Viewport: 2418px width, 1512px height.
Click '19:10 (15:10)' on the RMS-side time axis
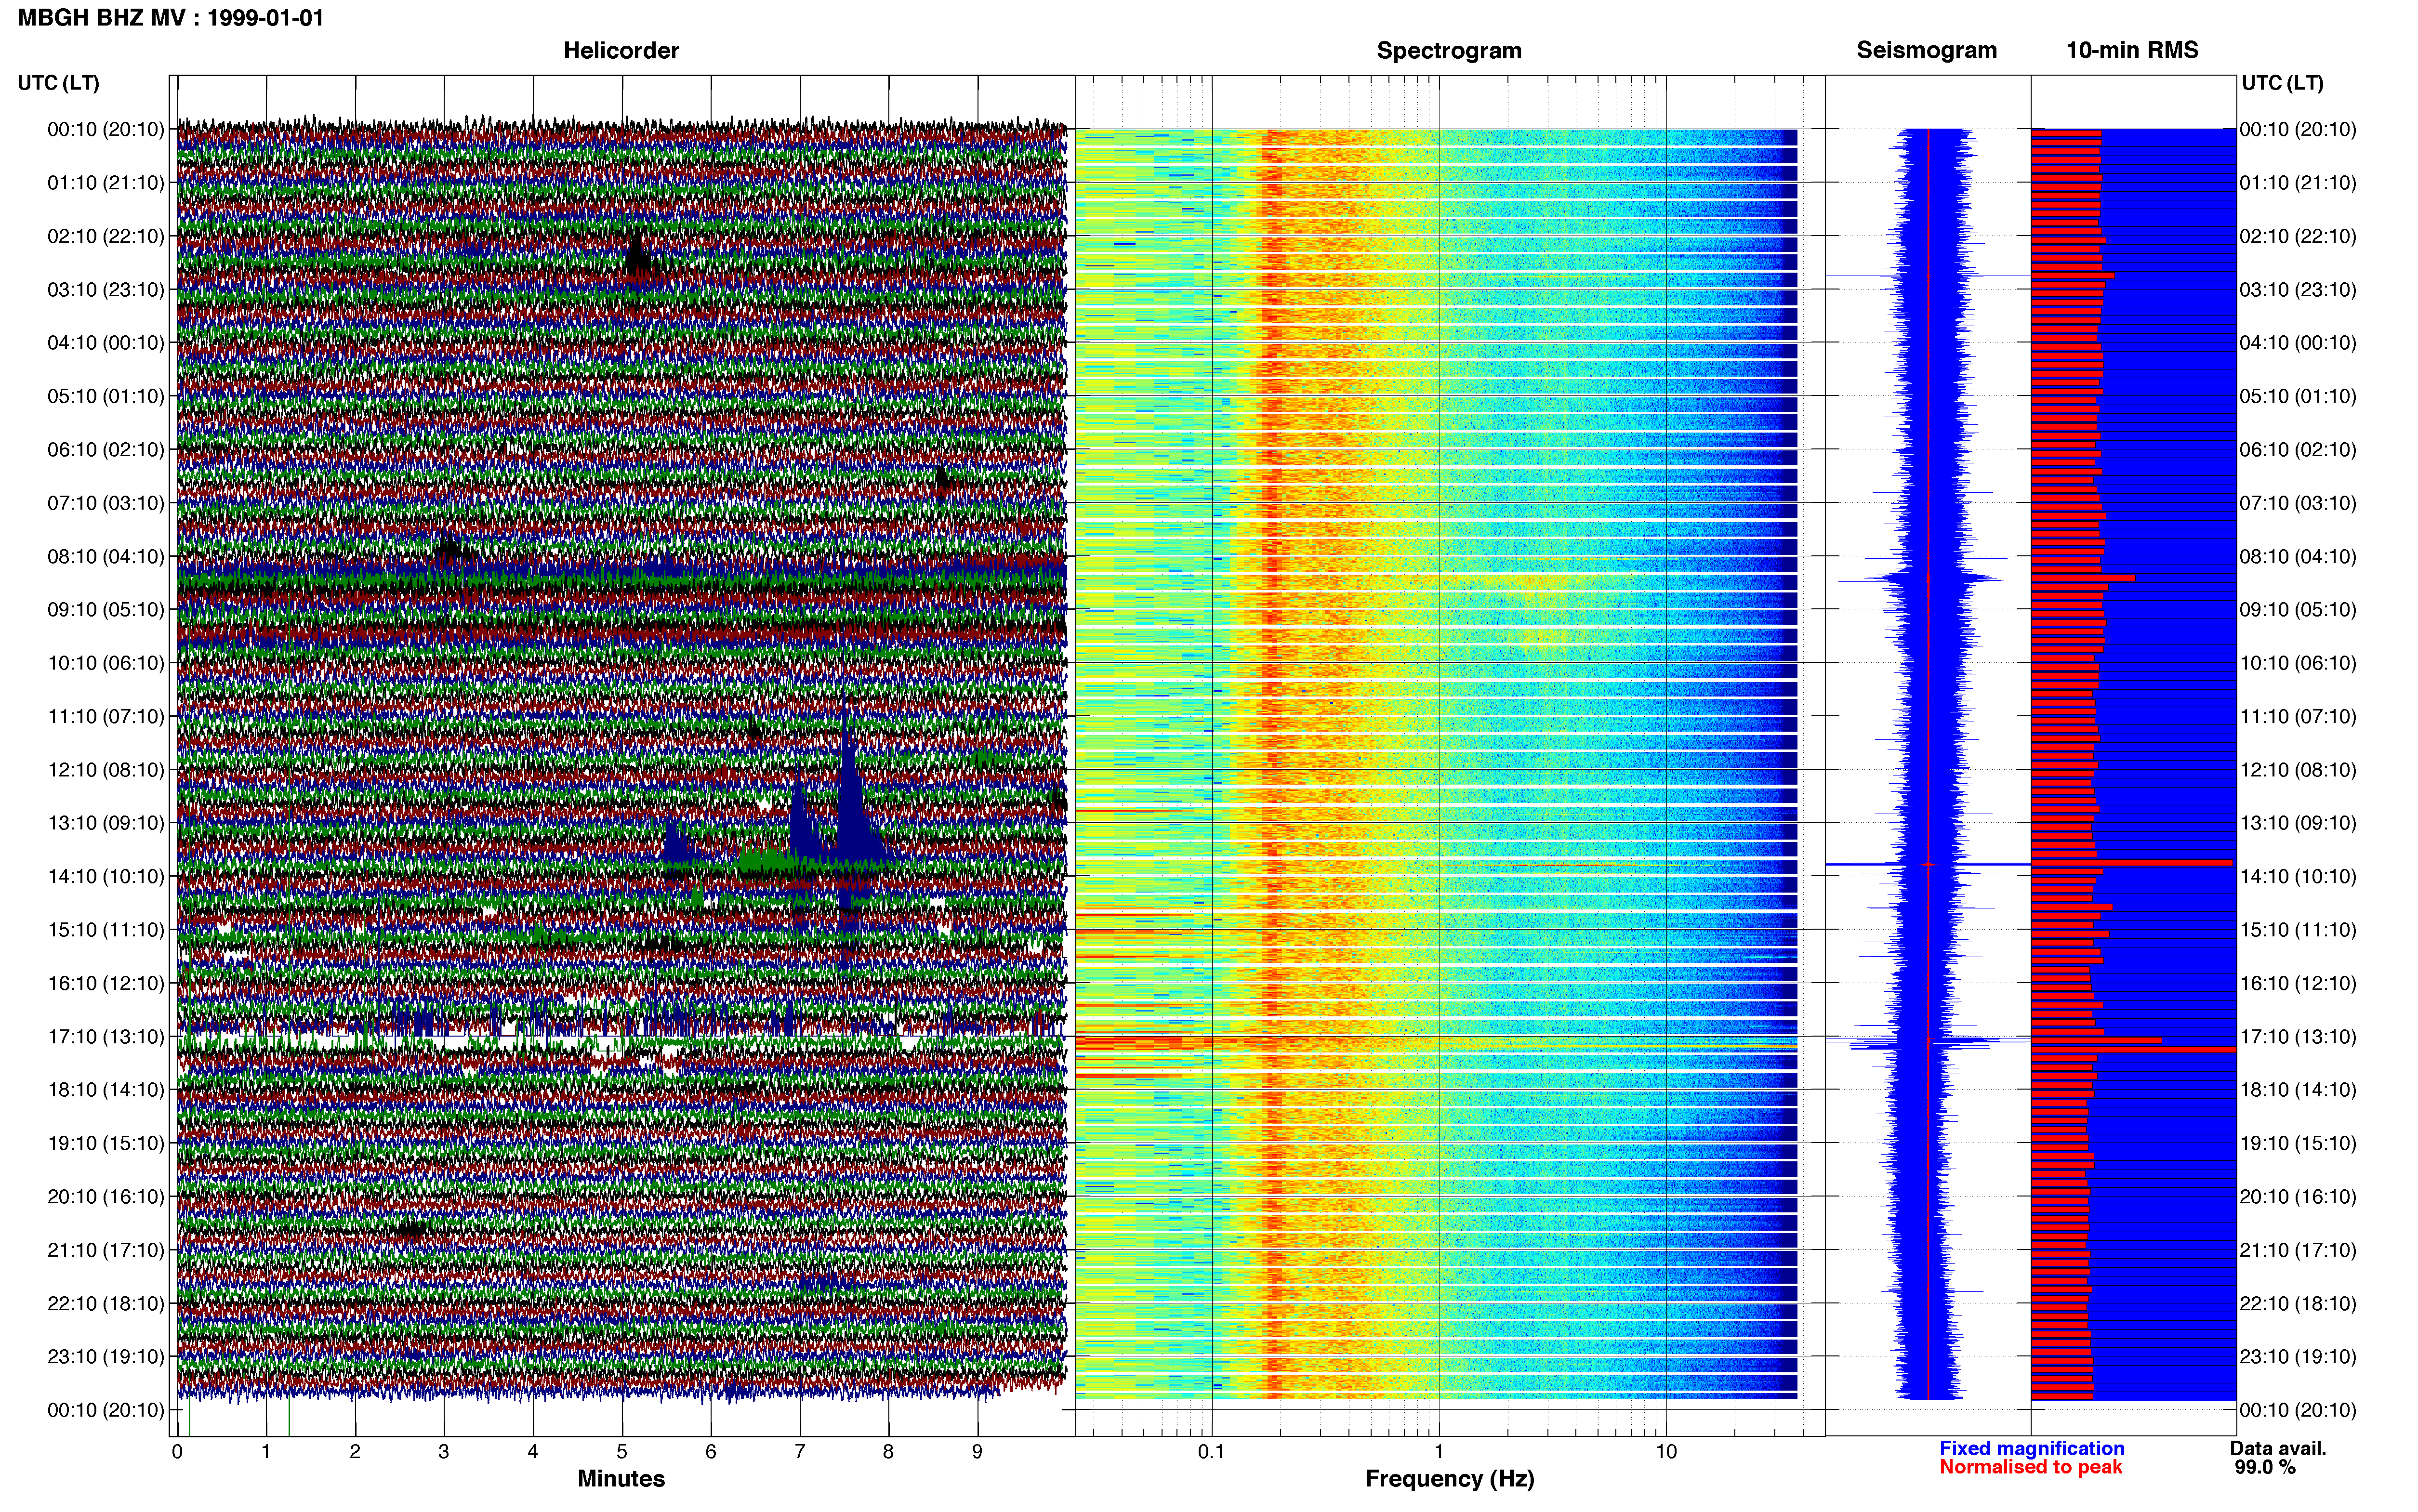2298,1143
